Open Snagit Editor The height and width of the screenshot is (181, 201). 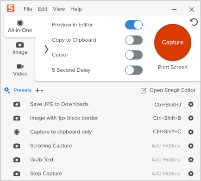pos(168,90)
